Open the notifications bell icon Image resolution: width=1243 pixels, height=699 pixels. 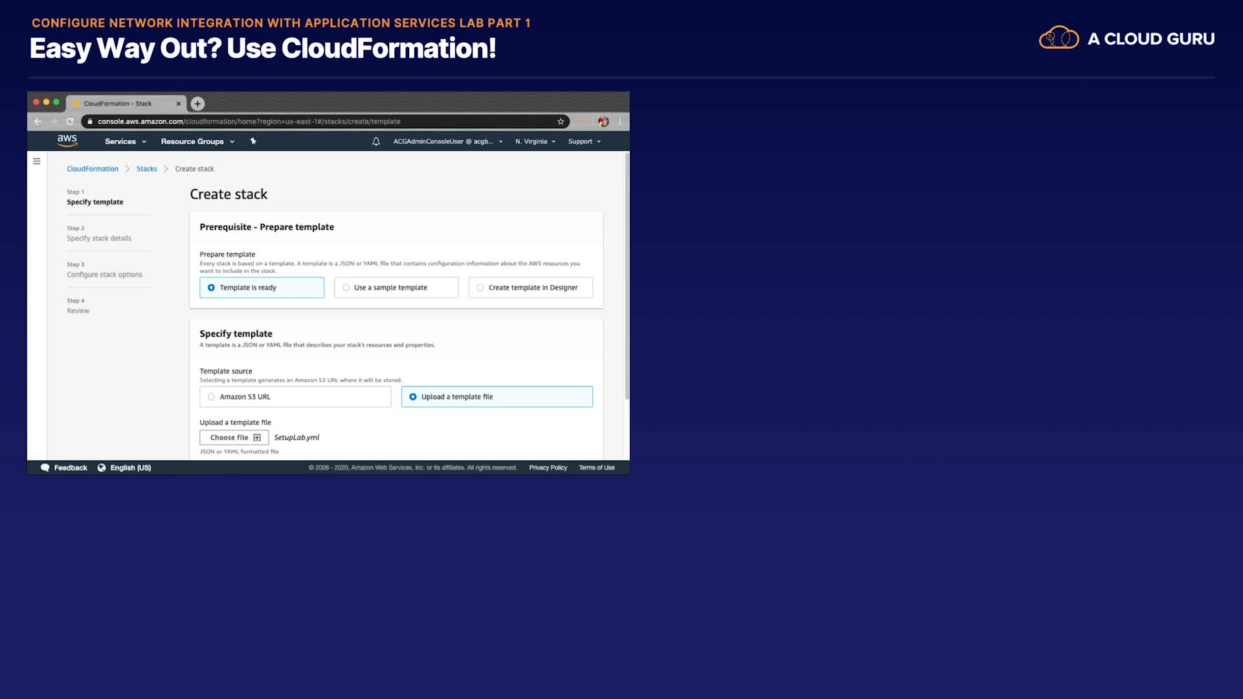tap(376, 141)
